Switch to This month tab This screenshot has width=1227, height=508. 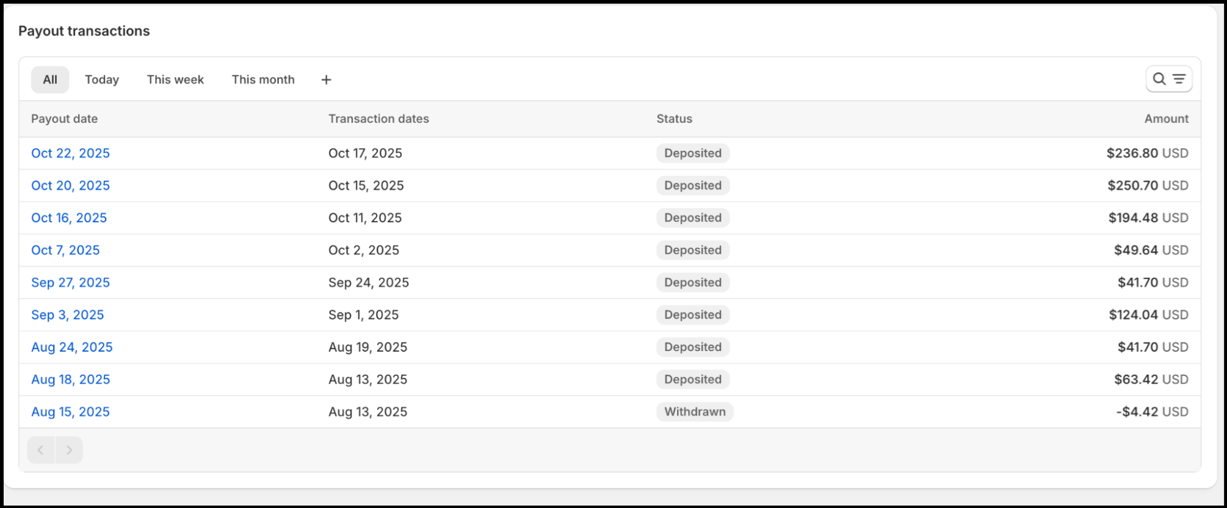262,80
